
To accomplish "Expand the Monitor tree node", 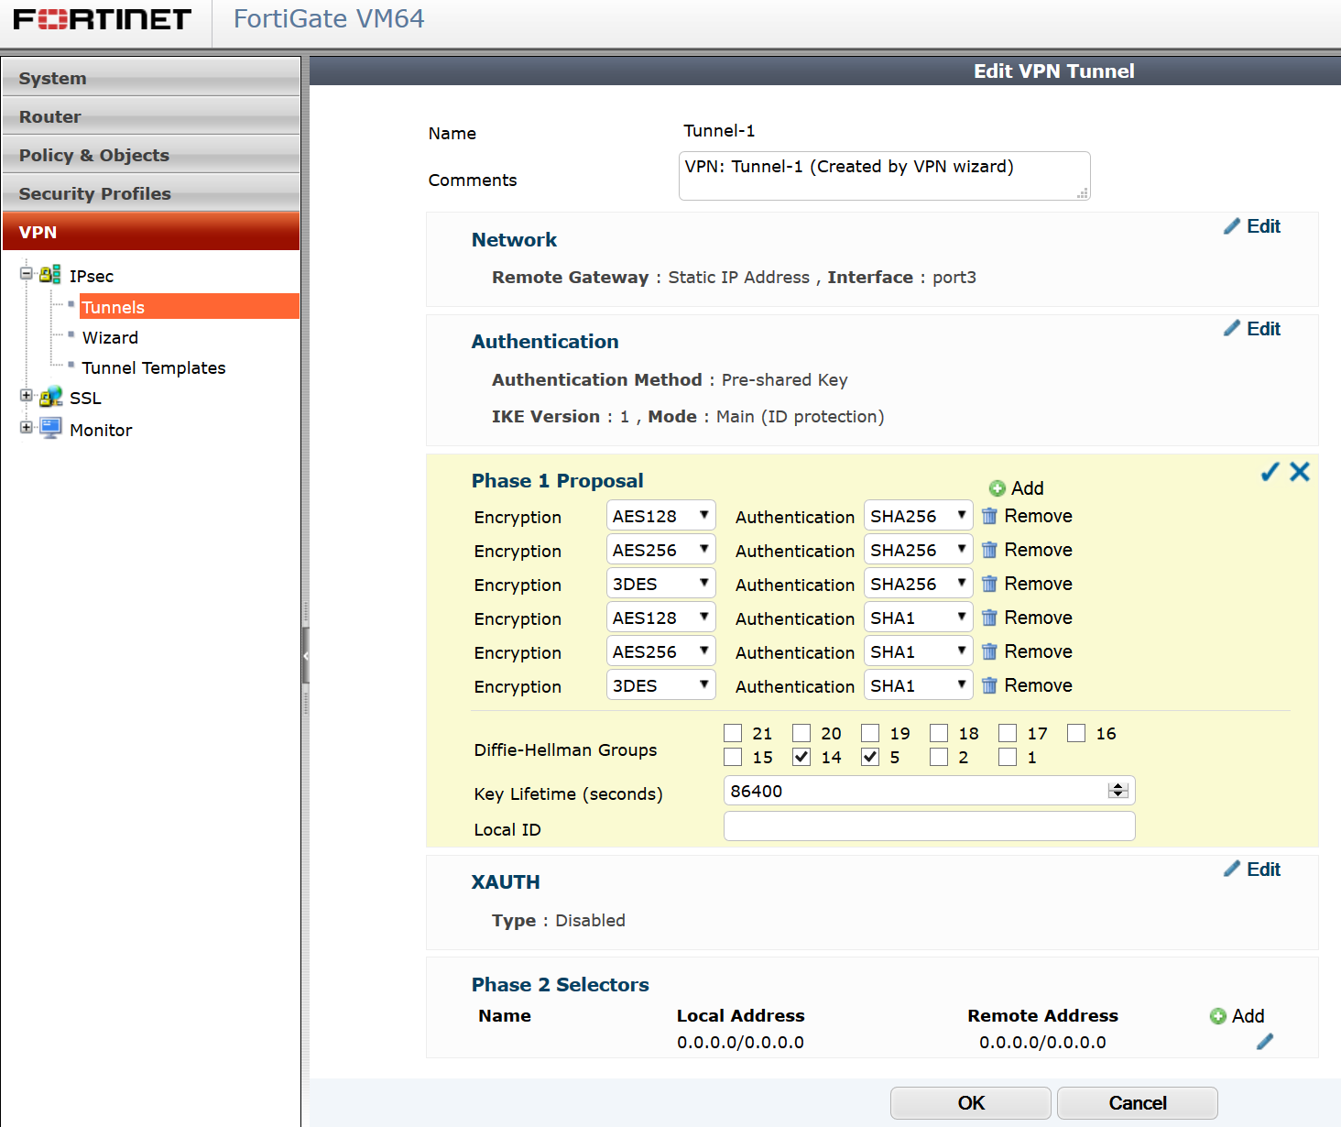I will pos(27,427).
